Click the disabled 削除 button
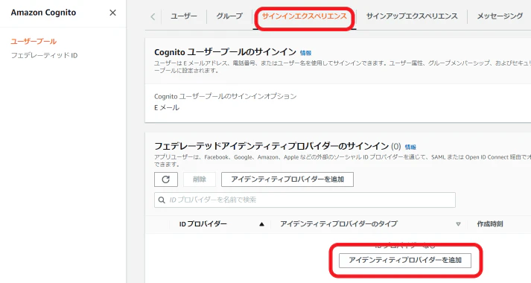Viewport: 531px width, 283px height. coord(200,179)
